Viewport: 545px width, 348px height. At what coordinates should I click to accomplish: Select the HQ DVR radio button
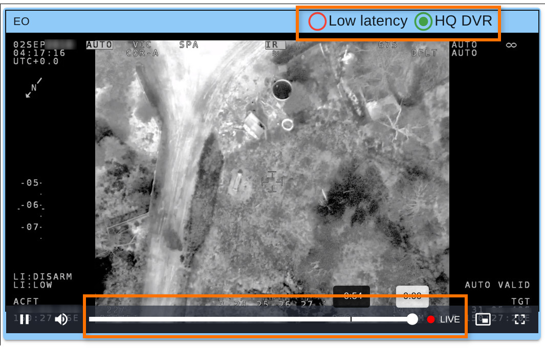[423, 21]
